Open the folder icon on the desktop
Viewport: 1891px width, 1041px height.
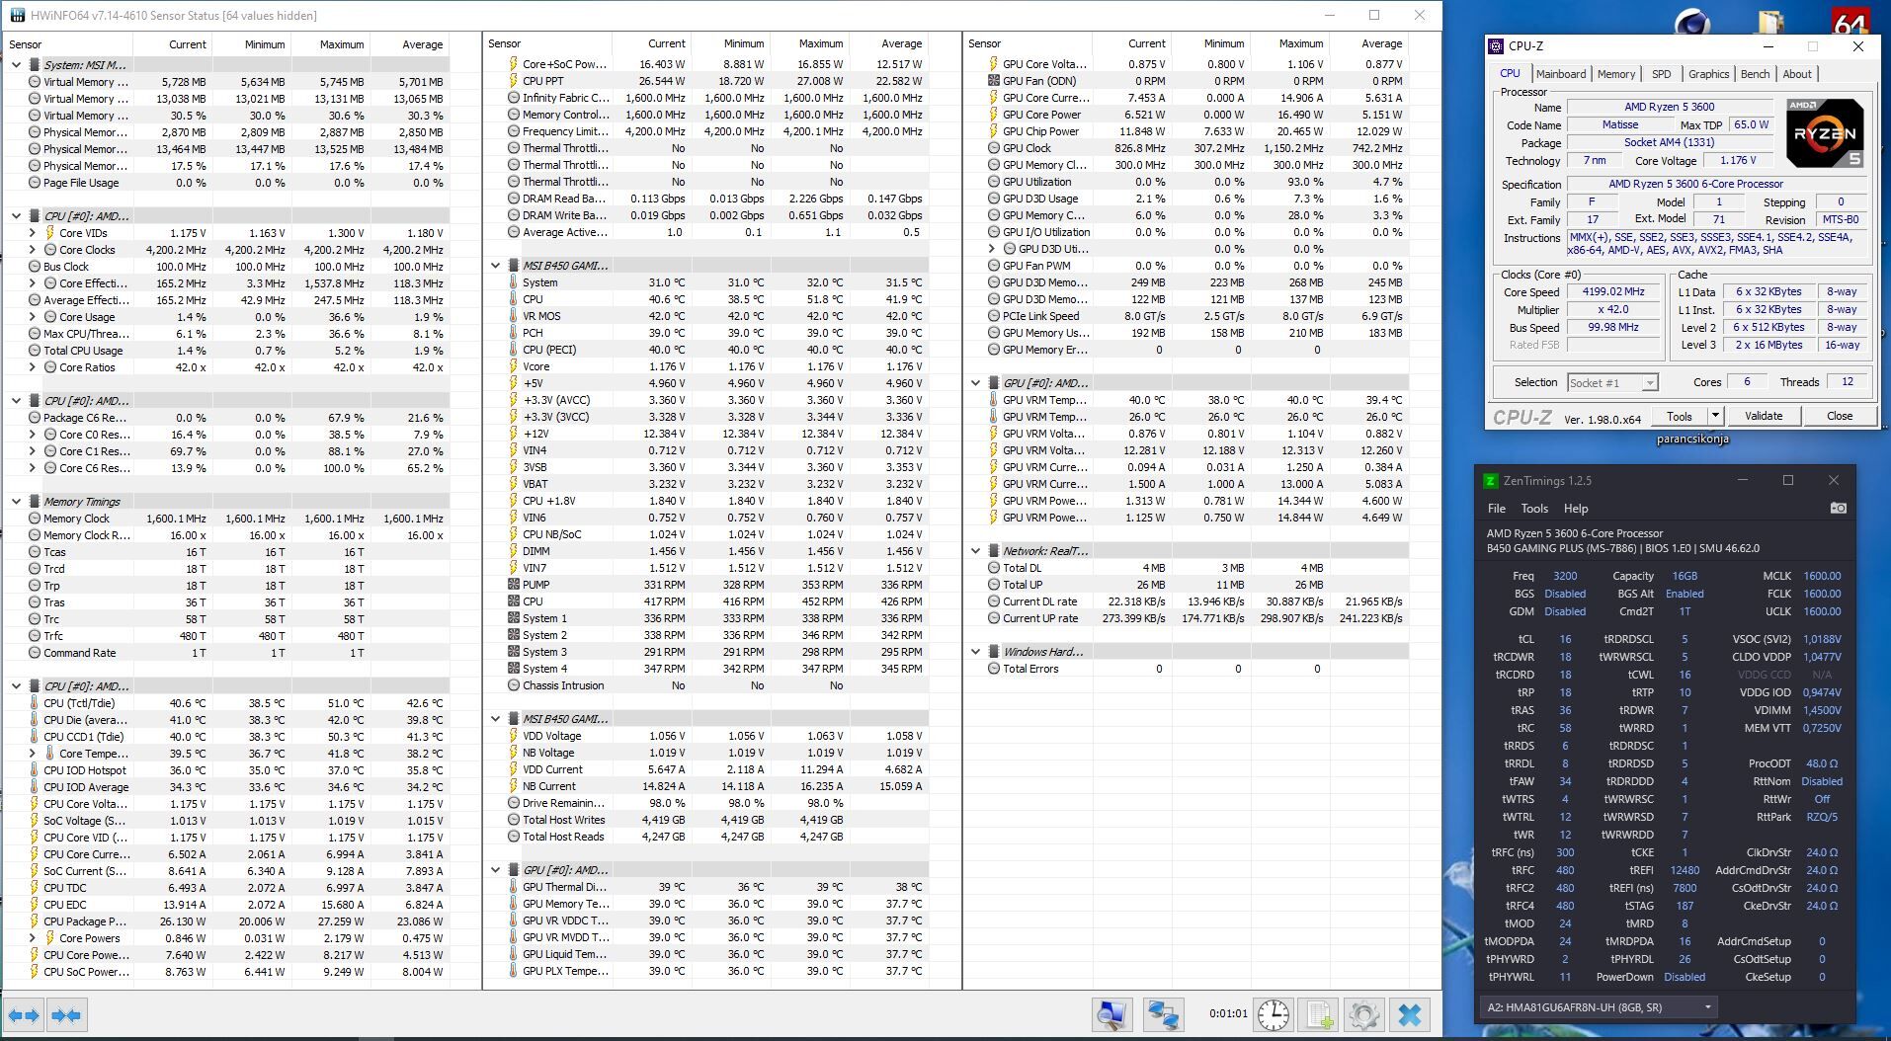(1772, 22)
